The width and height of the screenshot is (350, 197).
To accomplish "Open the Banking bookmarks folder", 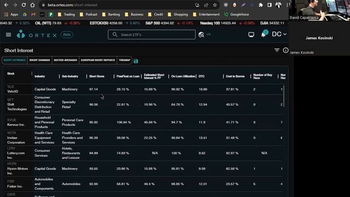I will pos(110,15).
